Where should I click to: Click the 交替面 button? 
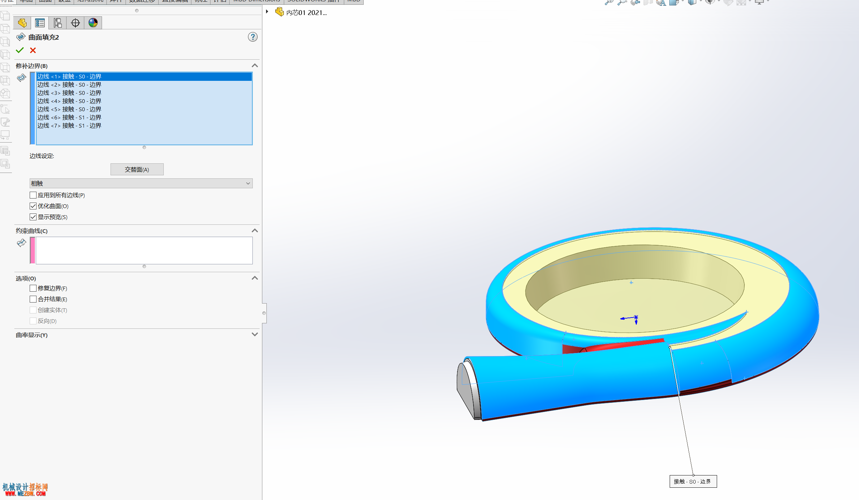point(137,170)
